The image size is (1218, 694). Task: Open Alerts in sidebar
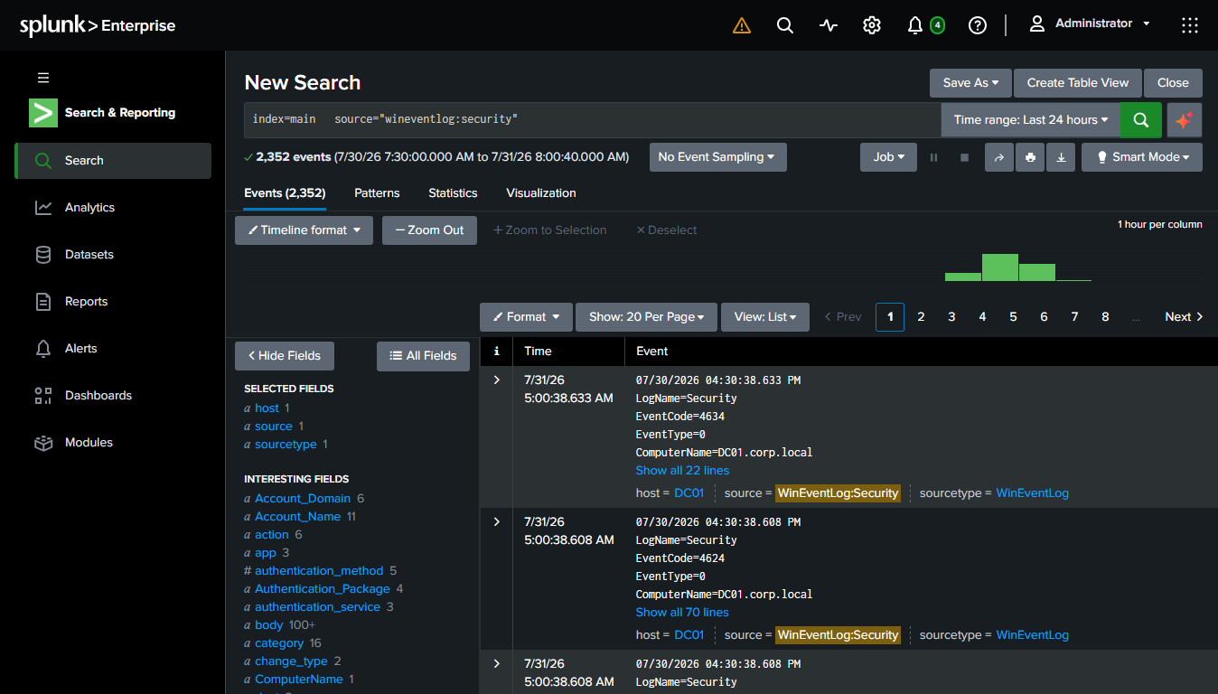point(113,349)
